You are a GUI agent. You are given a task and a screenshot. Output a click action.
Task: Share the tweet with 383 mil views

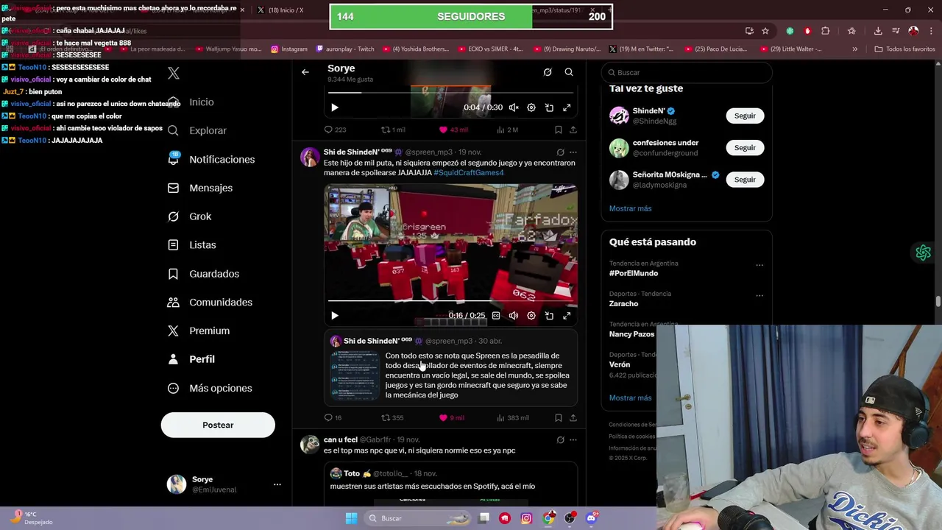pos(573,417)
